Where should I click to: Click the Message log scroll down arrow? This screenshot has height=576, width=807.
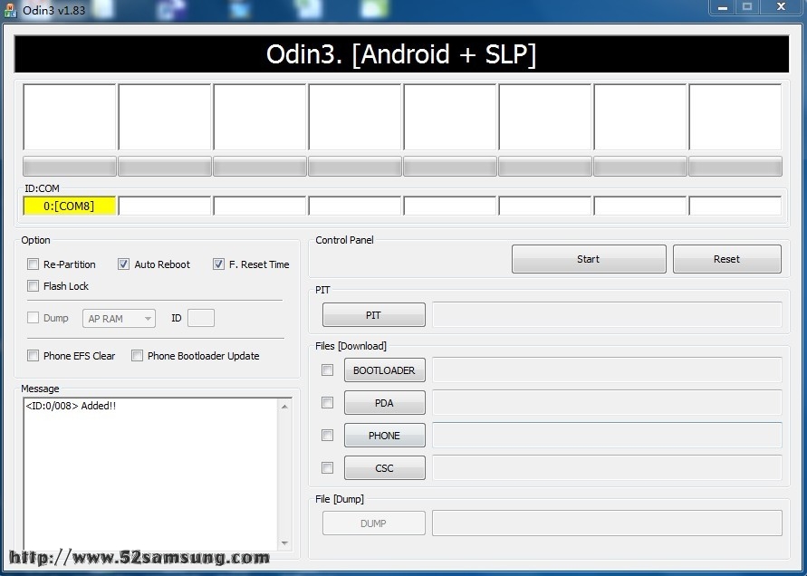pyautogui.click(x=284, y=543)
